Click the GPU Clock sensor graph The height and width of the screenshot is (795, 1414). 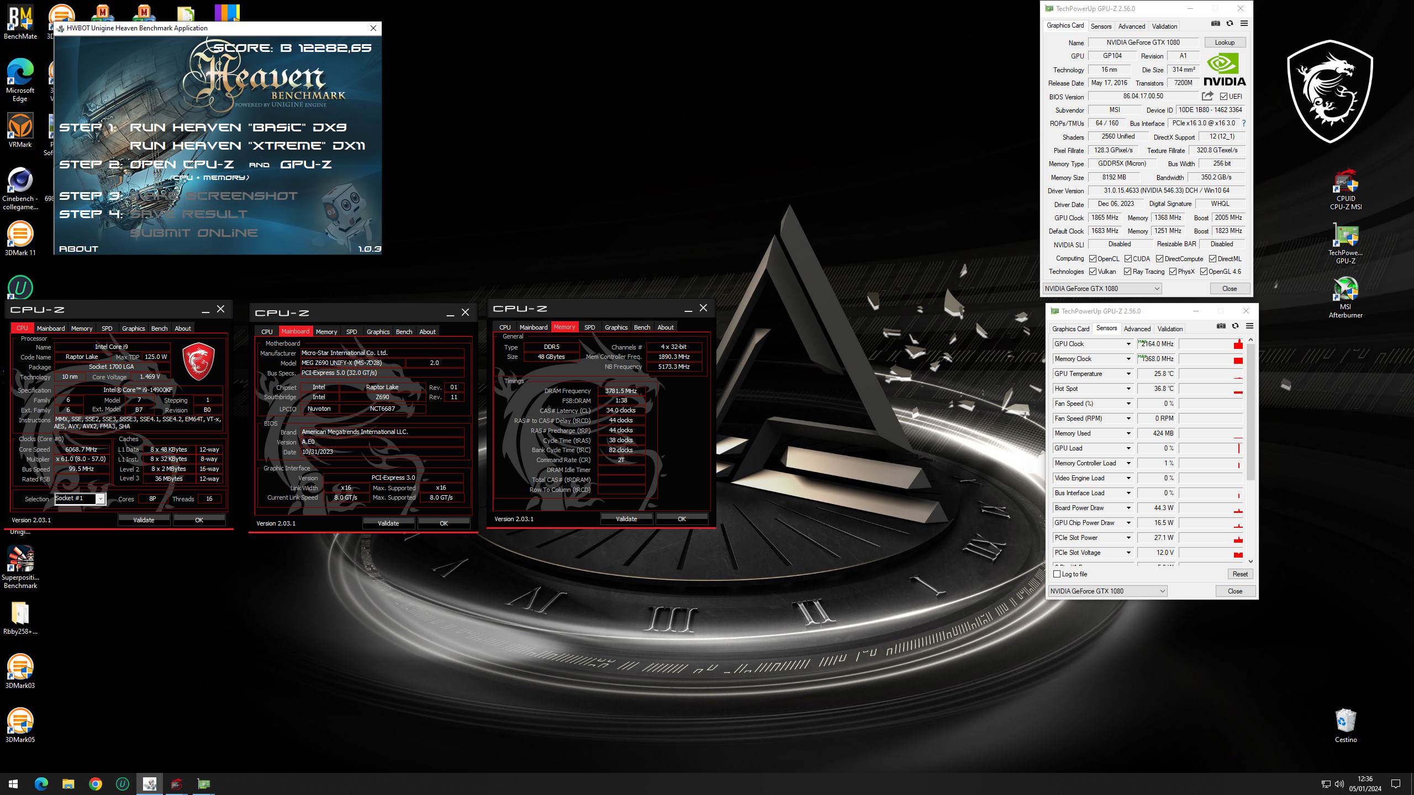(1211, 344)
